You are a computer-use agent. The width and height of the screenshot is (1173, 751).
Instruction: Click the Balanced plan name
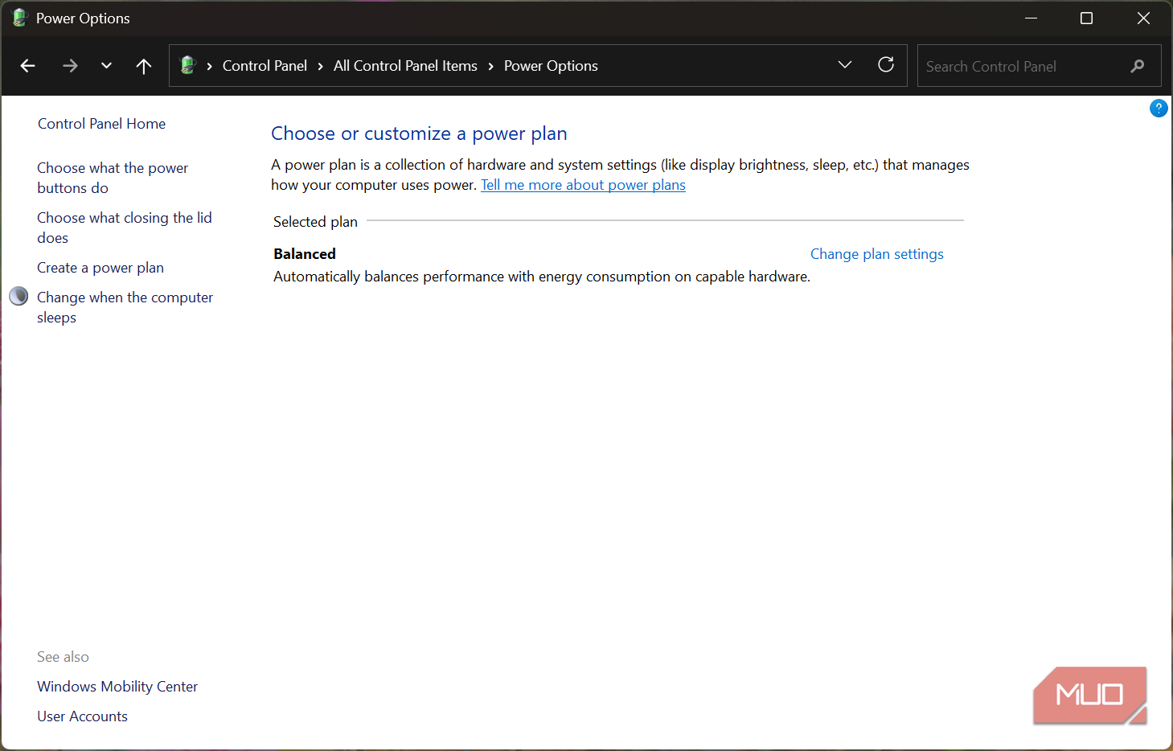coord(305,254)
